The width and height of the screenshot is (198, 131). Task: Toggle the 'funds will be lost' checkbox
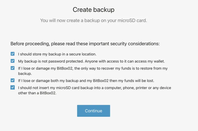point(13,81)
